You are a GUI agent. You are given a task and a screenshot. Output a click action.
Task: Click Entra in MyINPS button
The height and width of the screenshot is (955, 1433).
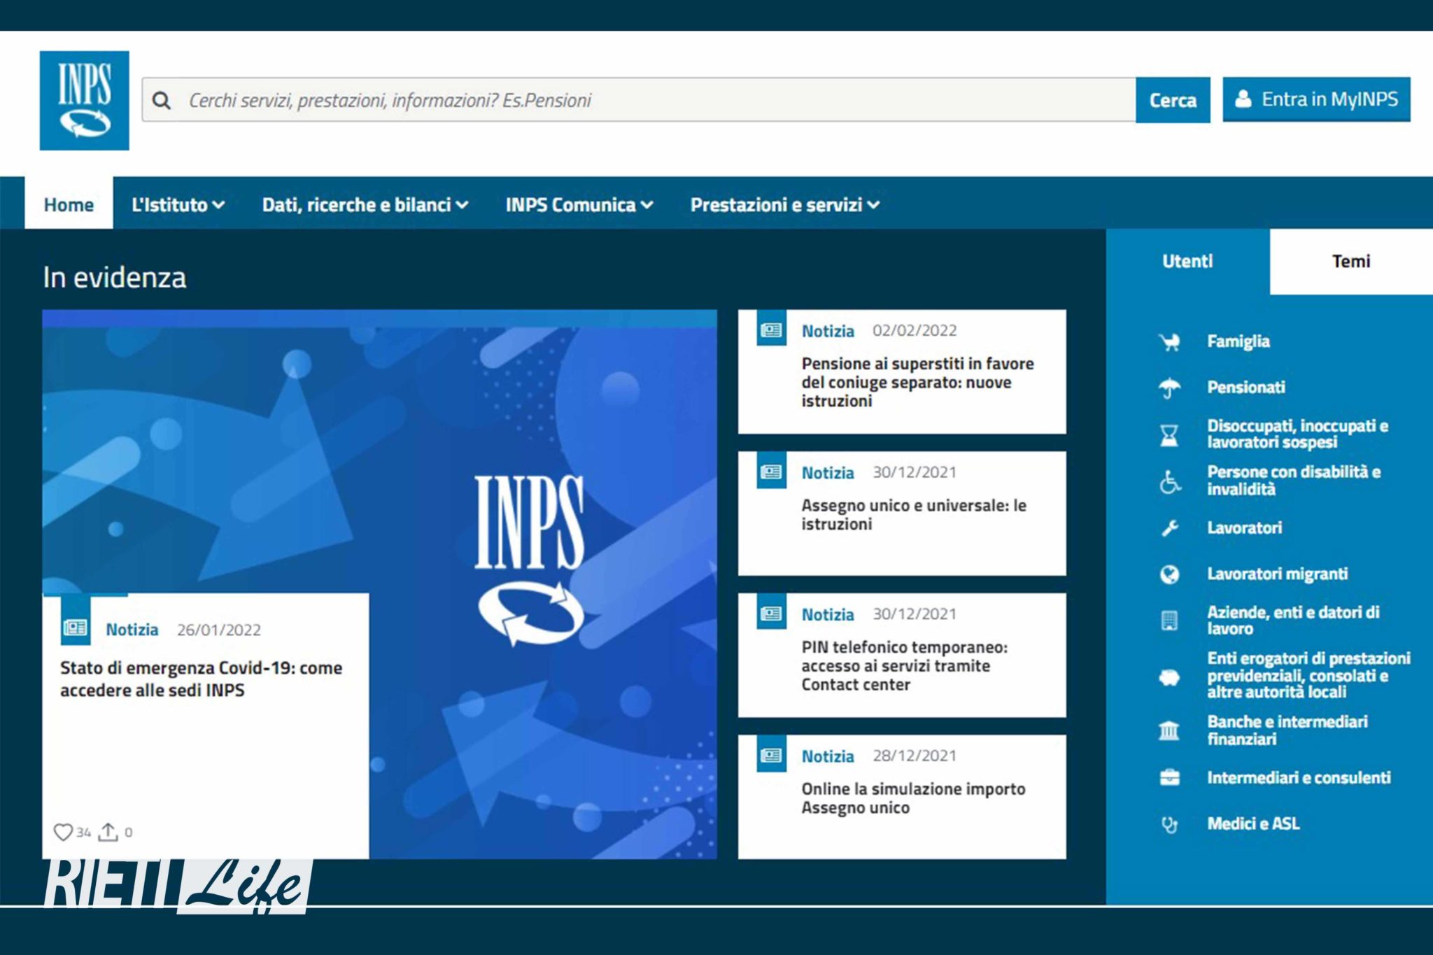click(1316, 99)
